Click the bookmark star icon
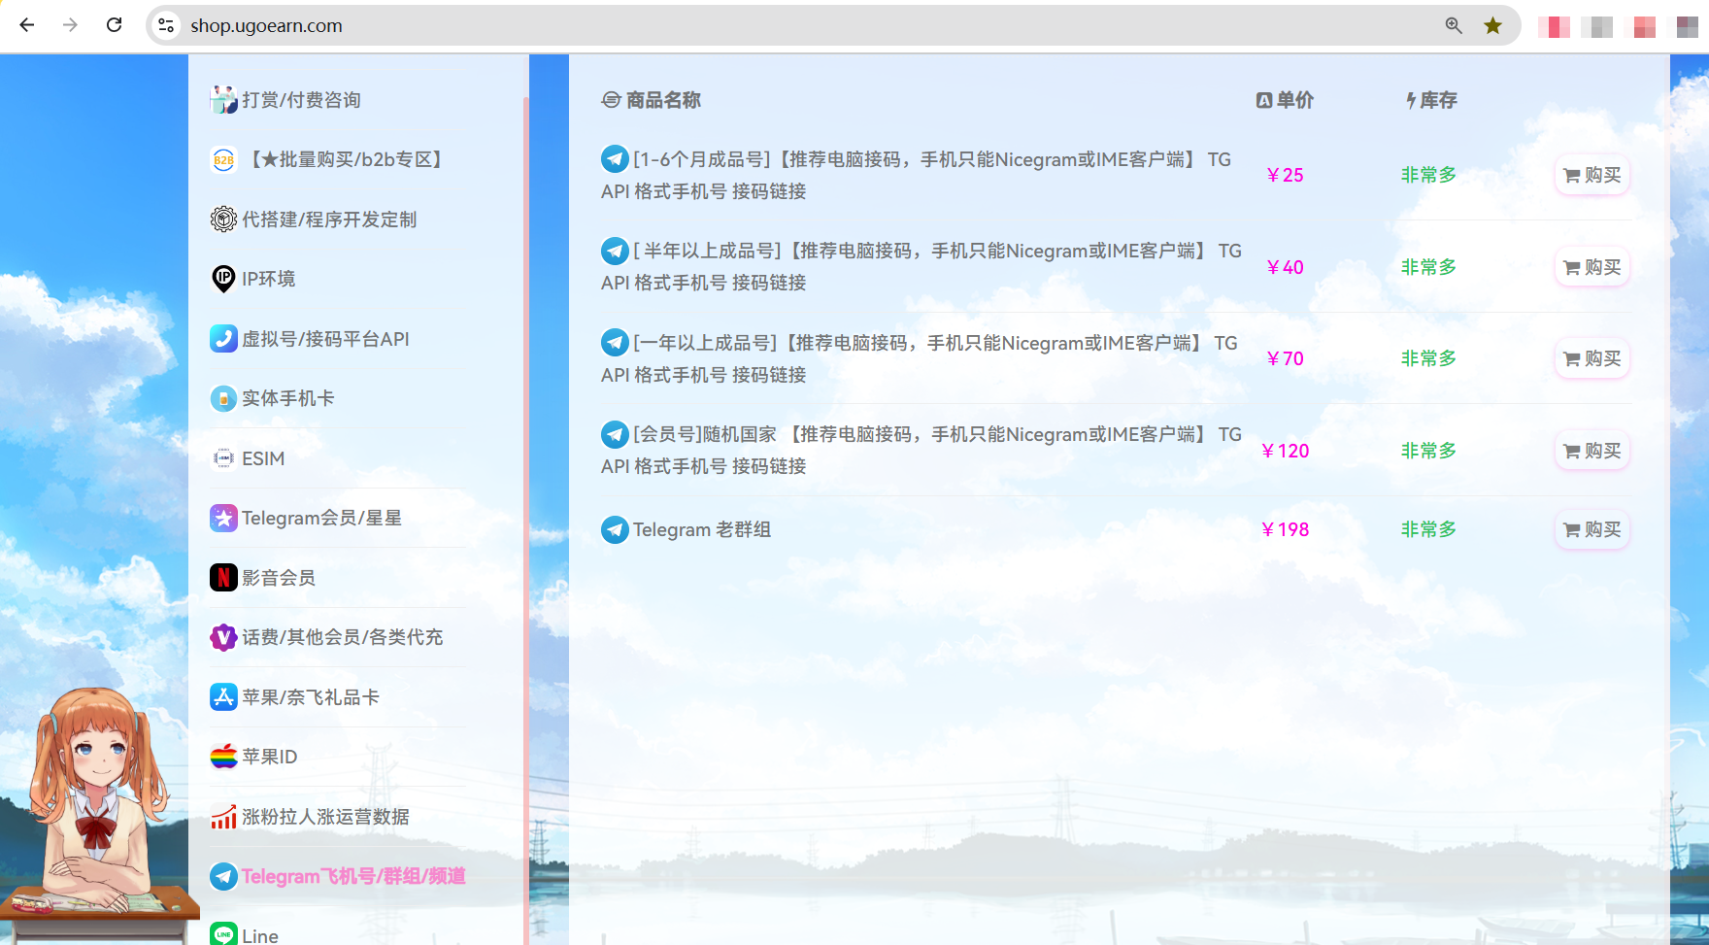 pyautogui.click(x=1493, y=25)
